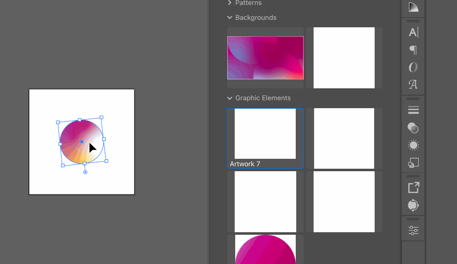Open the Glyphs panel script-A icon
Image resolution: width=457 pixels, height=264 pixels.
(413, 84)
